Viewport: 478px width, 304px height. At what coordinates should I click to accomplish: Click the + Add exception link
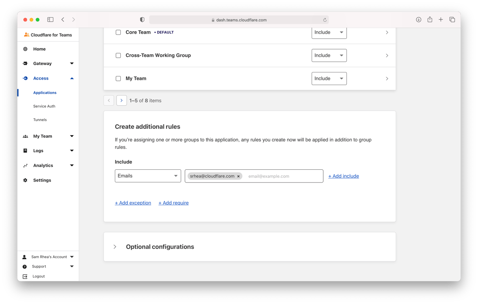[133, 203]
